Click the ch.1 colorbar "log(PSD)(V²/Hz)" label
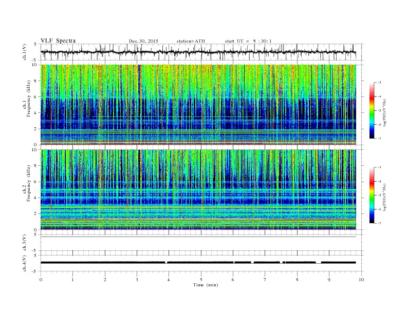 384,113
